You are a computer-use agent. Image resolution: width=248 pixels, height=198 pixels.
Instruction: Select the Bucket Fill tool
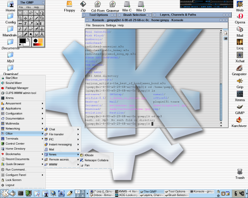coord(36,24)
